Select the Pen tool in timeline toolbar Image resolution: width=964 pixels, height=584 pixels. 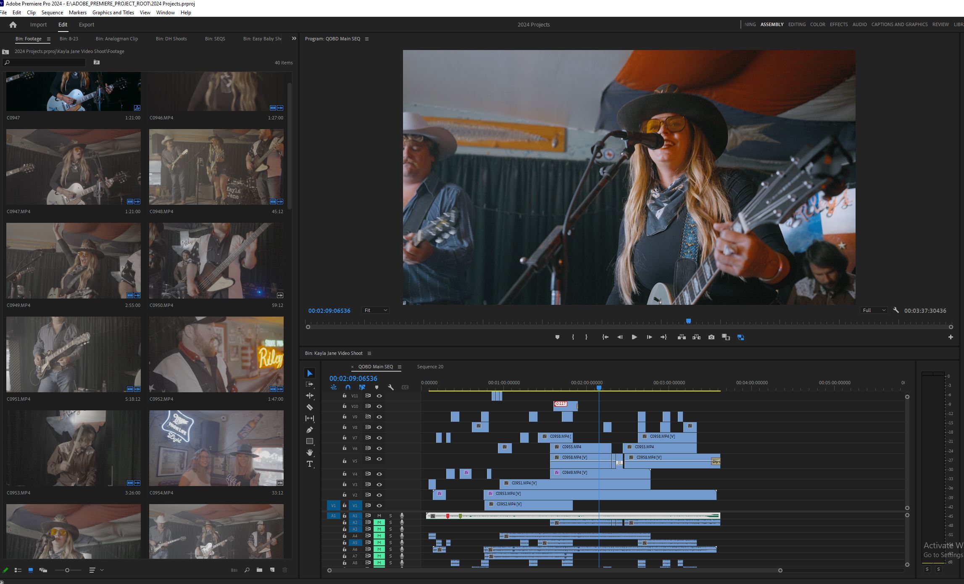[310, 430]
